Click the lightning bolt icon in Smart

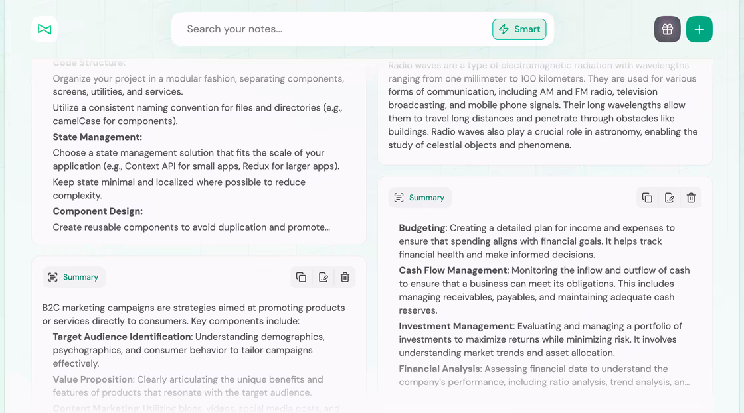[504, 29]
